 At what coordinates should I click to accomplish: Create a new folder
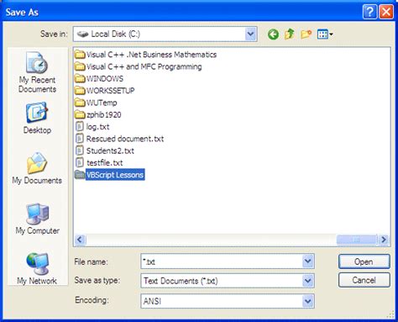tap(306, 34)
